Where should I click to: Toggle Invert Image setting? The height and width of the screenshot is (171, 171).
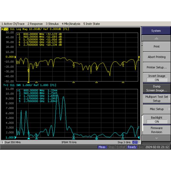tap(156, 78)
